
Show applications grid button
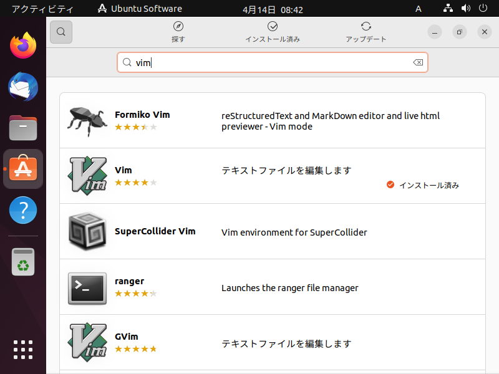click(x=23, y=350)
